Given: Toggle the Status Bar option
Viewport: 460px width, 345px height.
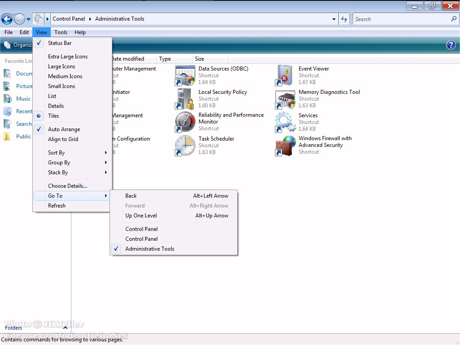Looking at the screenshot, I should [x=73, y=43].
